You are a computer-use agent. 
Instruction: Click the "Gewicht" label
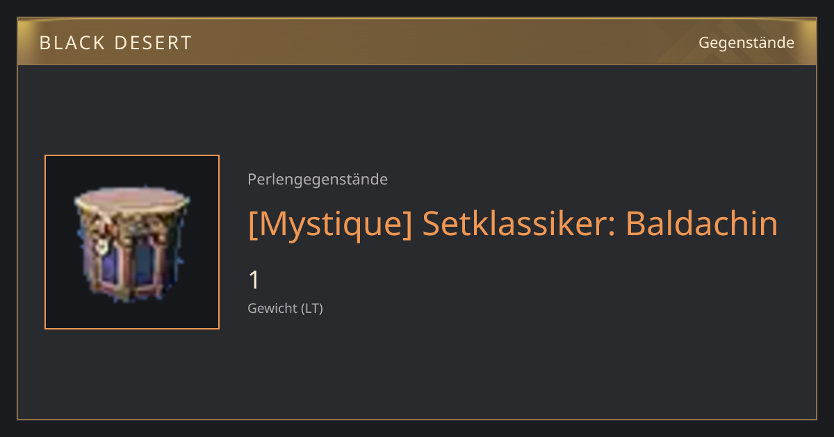272,308
